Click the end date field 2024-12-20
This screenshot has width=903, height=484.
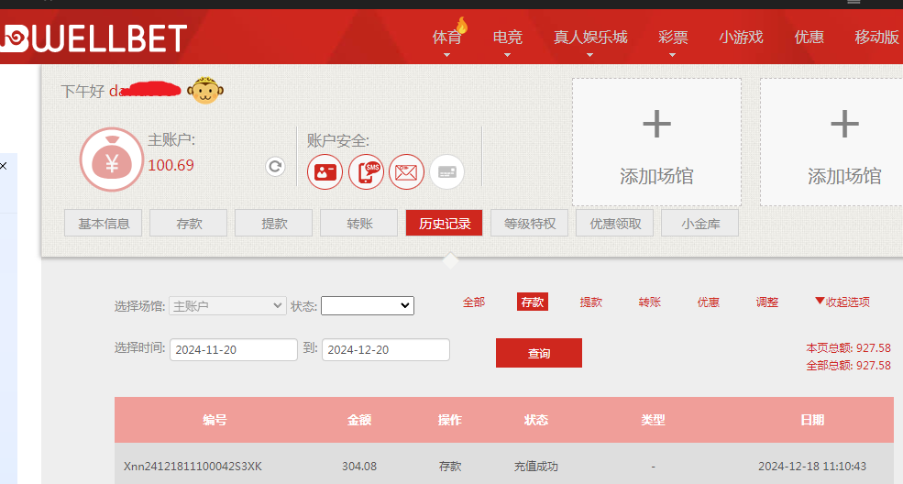[x=386, y=350]
